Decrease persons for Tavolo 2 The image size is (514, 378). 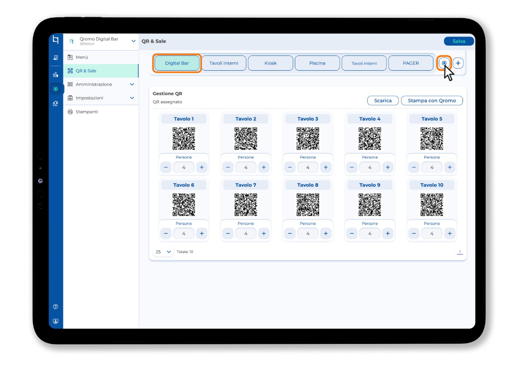(x=228, y=167)
